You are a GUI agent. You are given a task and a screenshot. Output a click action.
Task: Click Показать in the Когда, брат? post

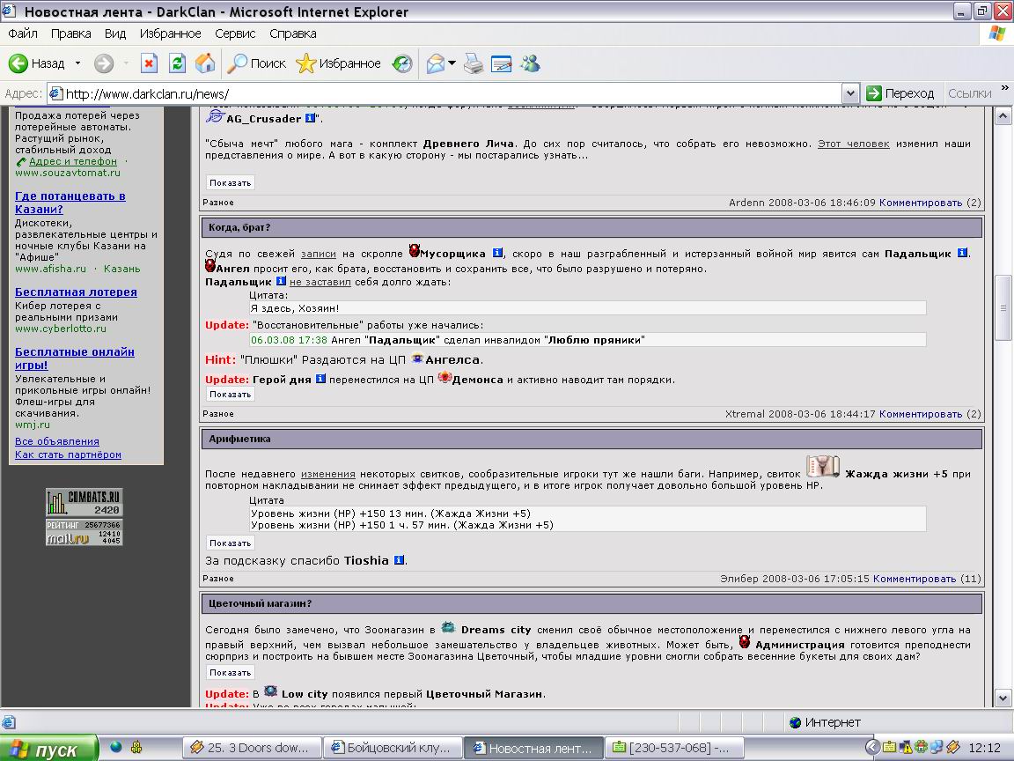pyautogui.click(x=231, y=394)
